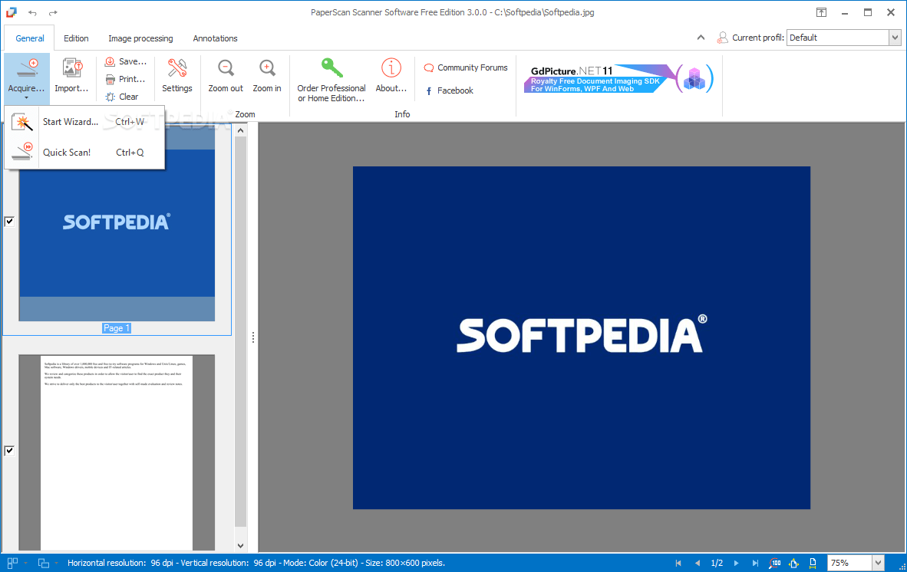Click the Zoom out magnifier

click(x=226, y=69)
